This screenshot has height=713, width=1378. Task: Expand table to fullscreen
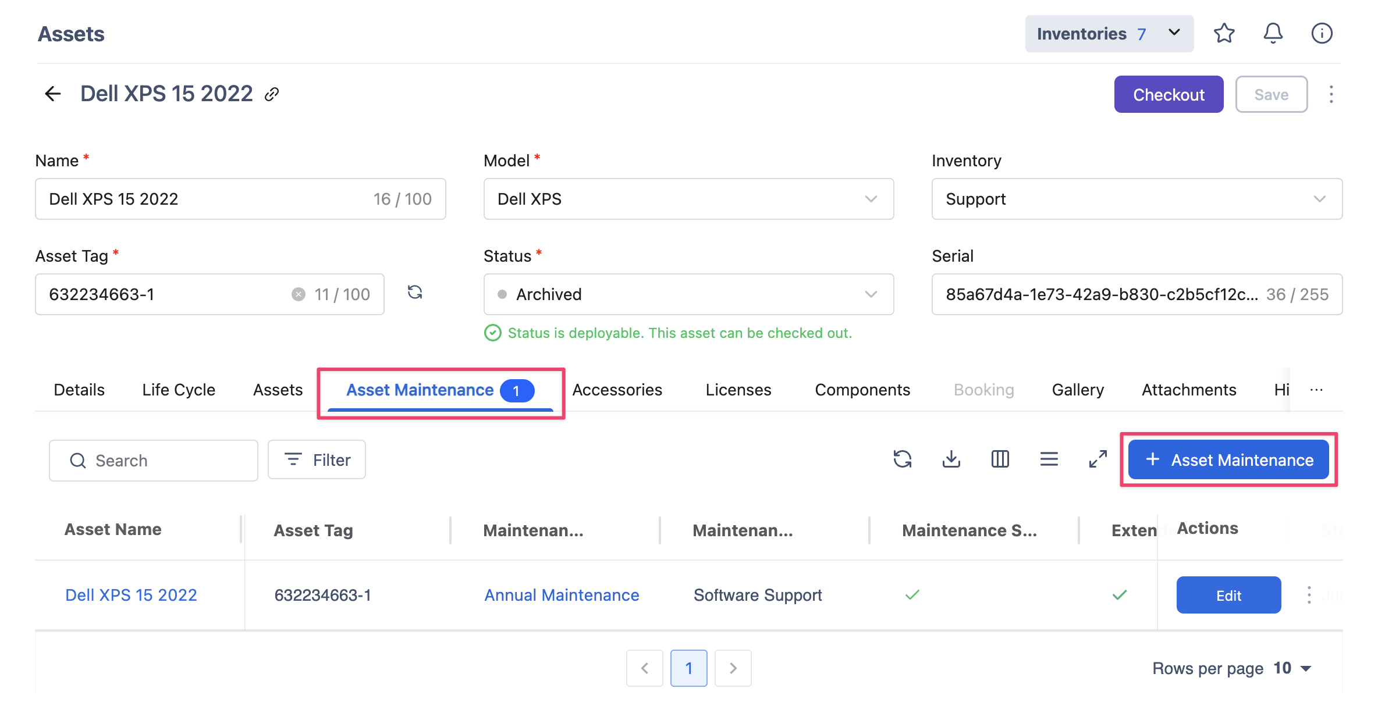tap(1098, 459)
